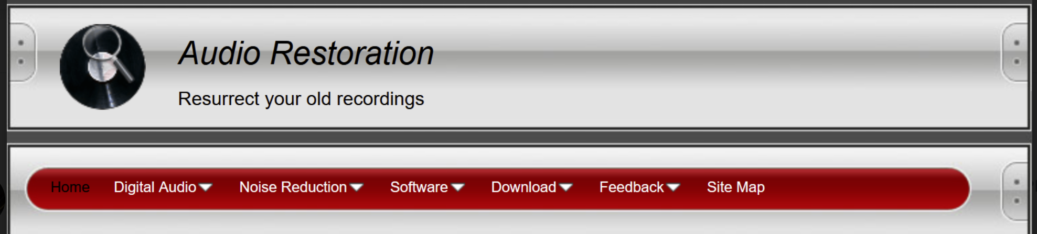The width and height of the screenshot is (1037, 234).
Task: Expand the Feedback dropdown arrow
Action: (673, 187)
